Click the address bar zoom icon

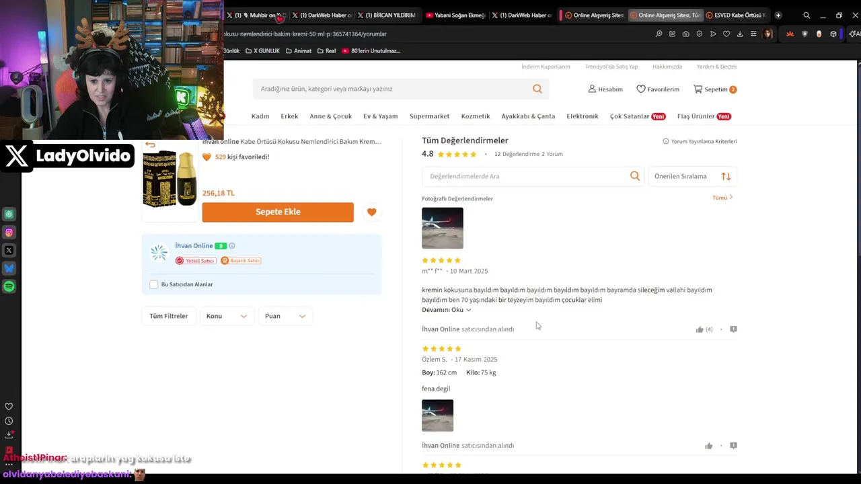click(x=659, y=34)
